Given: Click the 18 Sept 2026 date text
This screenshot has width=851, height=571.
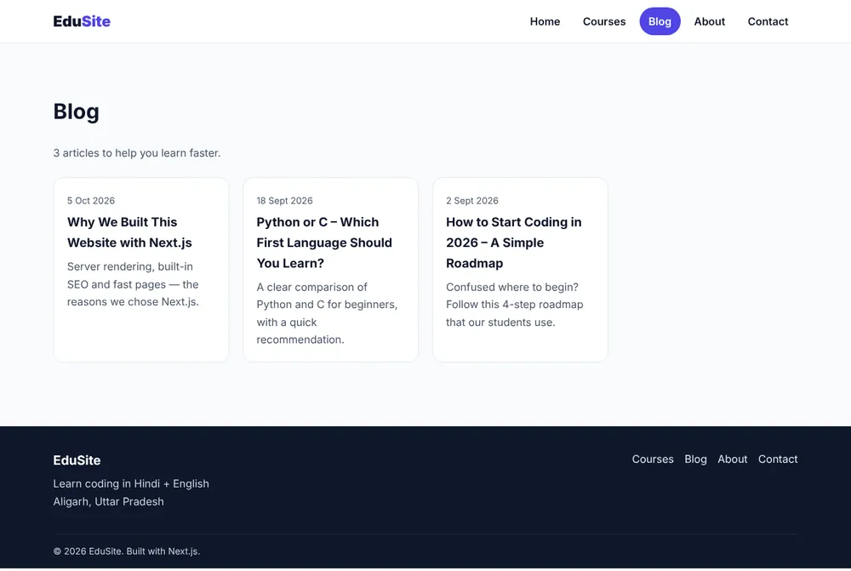Looking at the screenshot, I should [x=284, y=201].
